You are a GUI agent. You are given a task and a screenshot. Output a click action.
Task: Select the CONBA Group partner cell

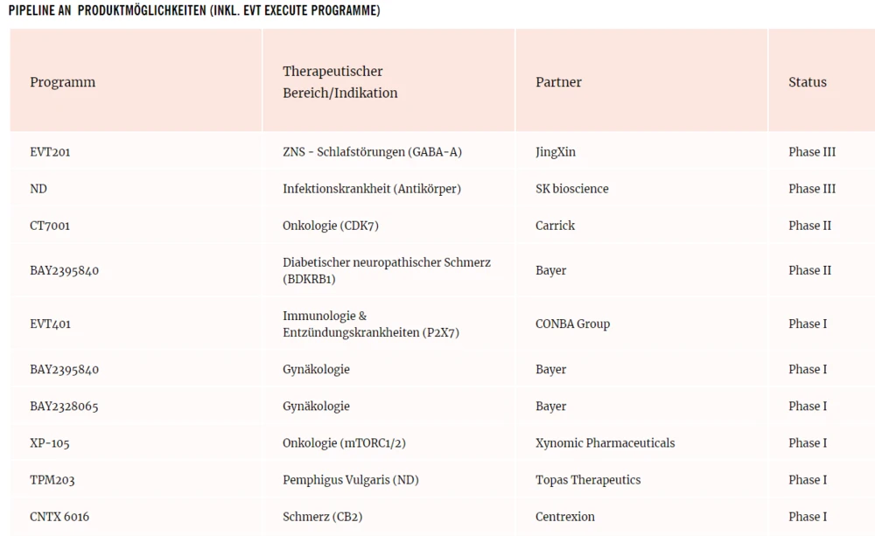click(x=572, y=324)
